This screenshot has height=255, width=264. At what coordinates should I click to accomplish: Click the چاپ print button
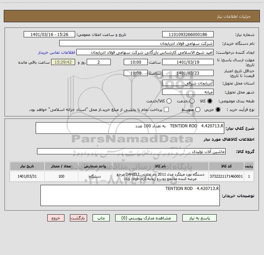[x=101, y=218]
